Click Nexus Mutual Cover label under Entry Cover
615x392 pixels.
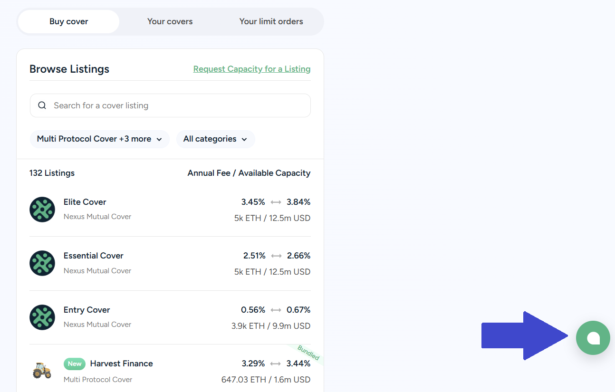97,325
